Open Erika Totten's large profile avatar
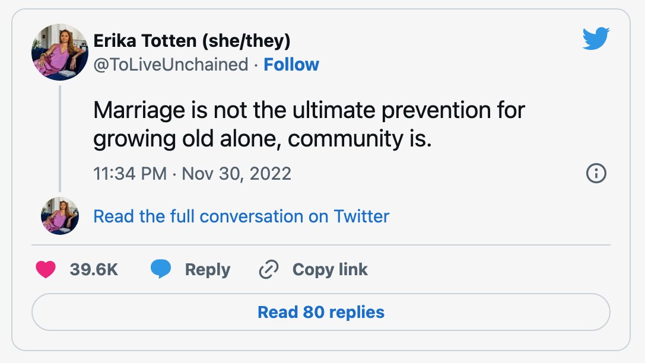 click(x=60, y=52)
